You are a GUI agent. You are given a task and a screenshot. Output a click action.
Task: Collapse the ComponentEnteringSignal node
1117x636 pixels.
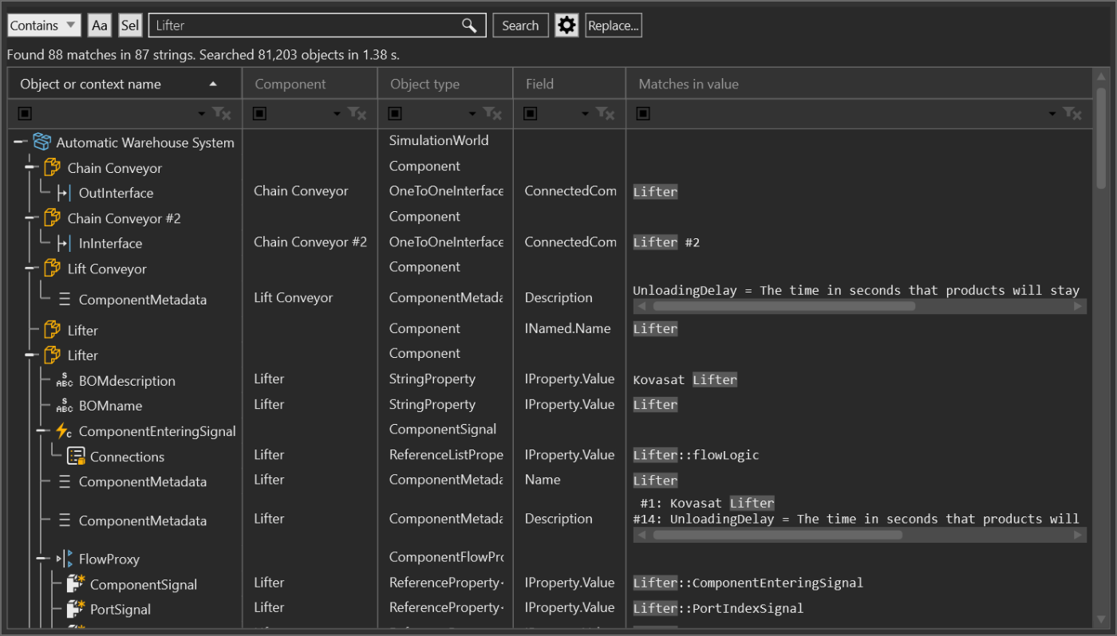tap(42, 430)
